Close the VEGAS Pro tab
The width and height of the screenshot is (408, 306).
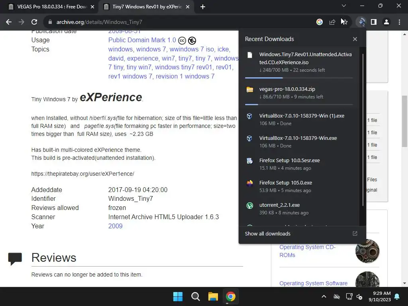click(x=92, y=7)
